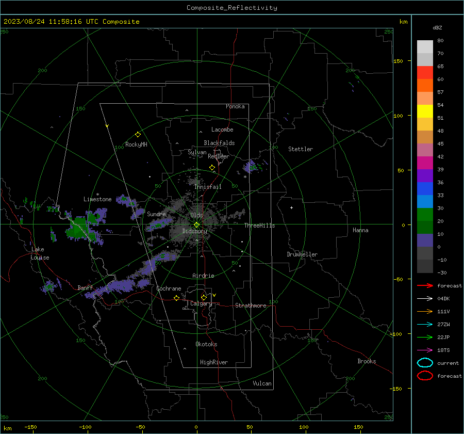Viewport: 464px width, 434px height.
Task: Click the Vulcan town label
Action: [x=262, y=383]
